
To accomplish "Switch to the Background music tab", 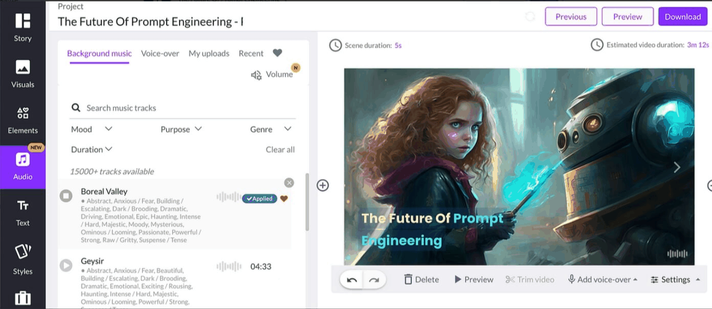I will [99, 53].
